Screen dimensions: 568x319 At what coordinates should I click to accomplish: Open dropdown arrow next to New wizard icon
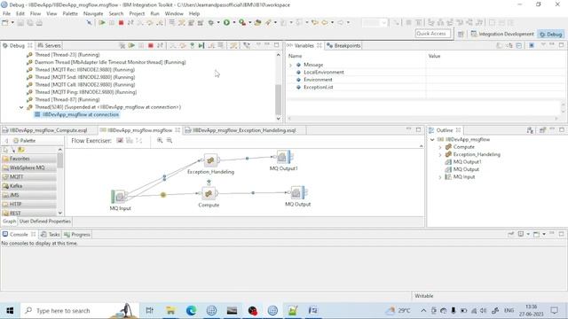(12, 23)
